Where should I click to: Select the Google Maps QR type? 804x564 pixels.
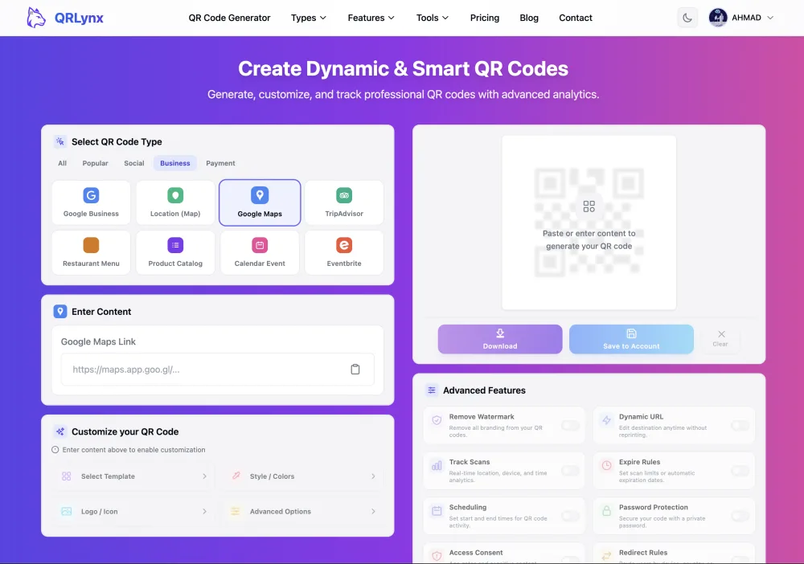[260, 202]
